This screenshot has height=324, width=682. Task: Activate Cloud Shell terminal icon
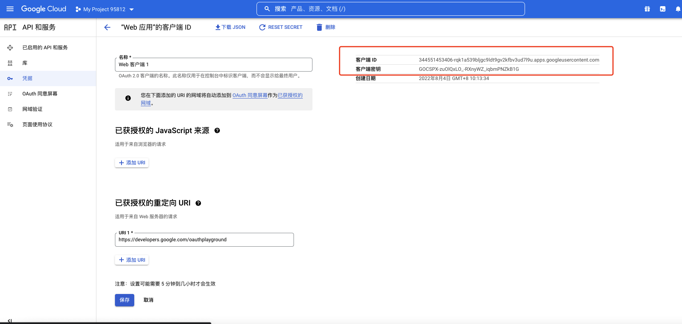pyautogui.click(x=662, y=9)
